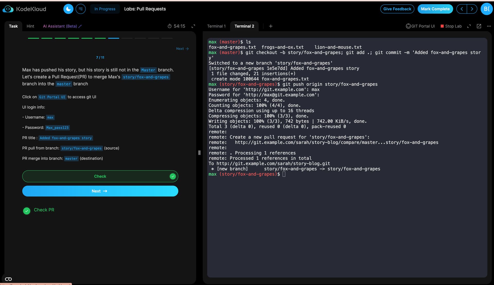This screenshot has width=494, height=285.
Task: Click the panel divider handle
Action: 199,153
